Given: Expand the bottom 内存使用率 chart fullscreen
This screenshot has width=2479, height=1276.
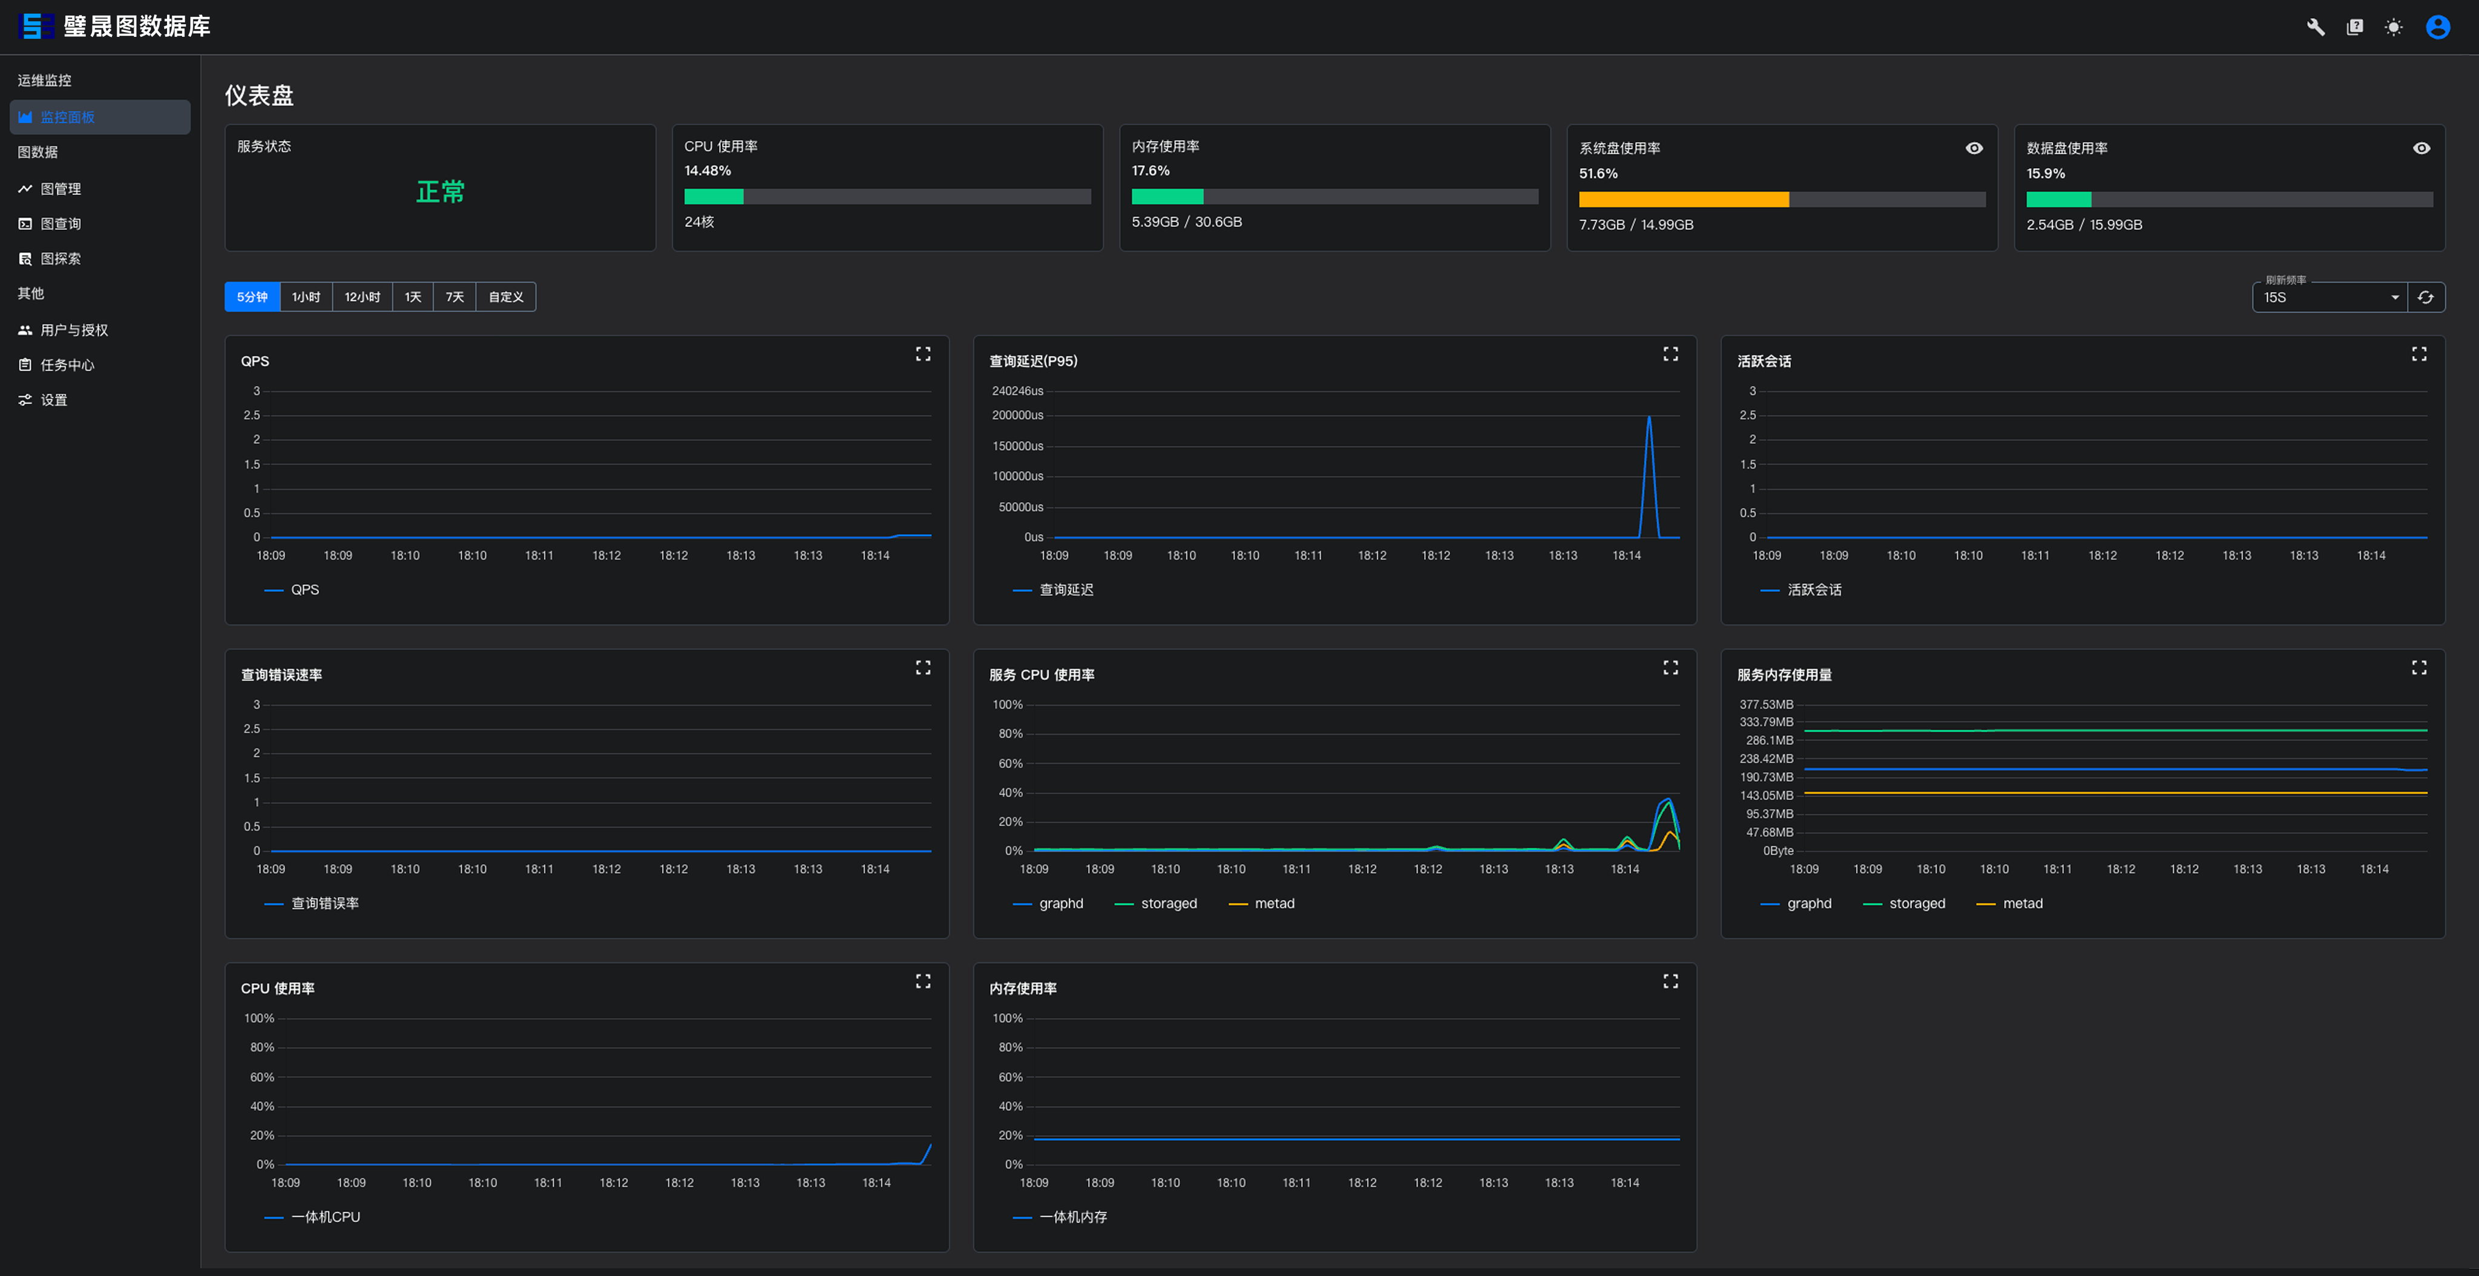Looking at the screenshot, I should tap(1670, 981).
